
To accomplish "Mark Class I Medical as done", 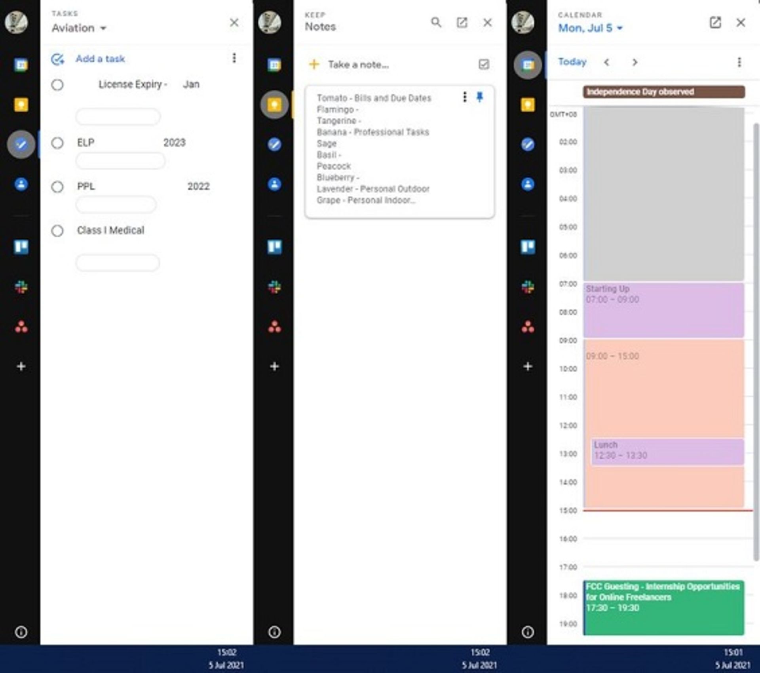I will [57, 230].
